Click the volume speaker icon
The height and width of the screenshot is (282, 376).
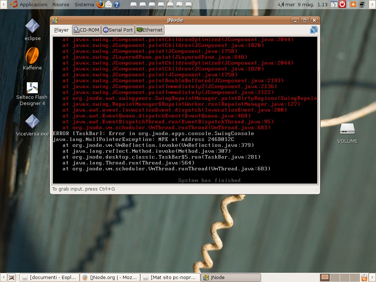(x=281, y=4)
